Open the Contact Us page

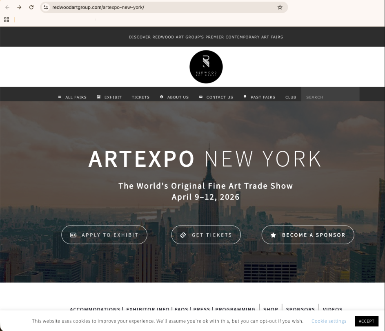(x=216, y=97)
